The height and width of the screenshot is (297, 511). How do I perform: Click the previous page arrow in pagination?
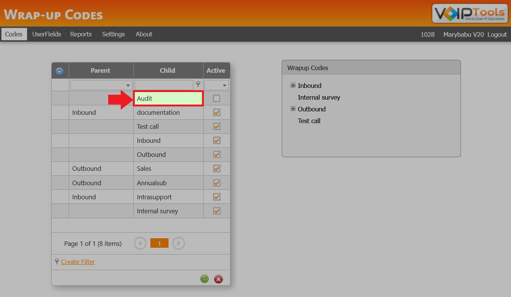coord(140,243)
